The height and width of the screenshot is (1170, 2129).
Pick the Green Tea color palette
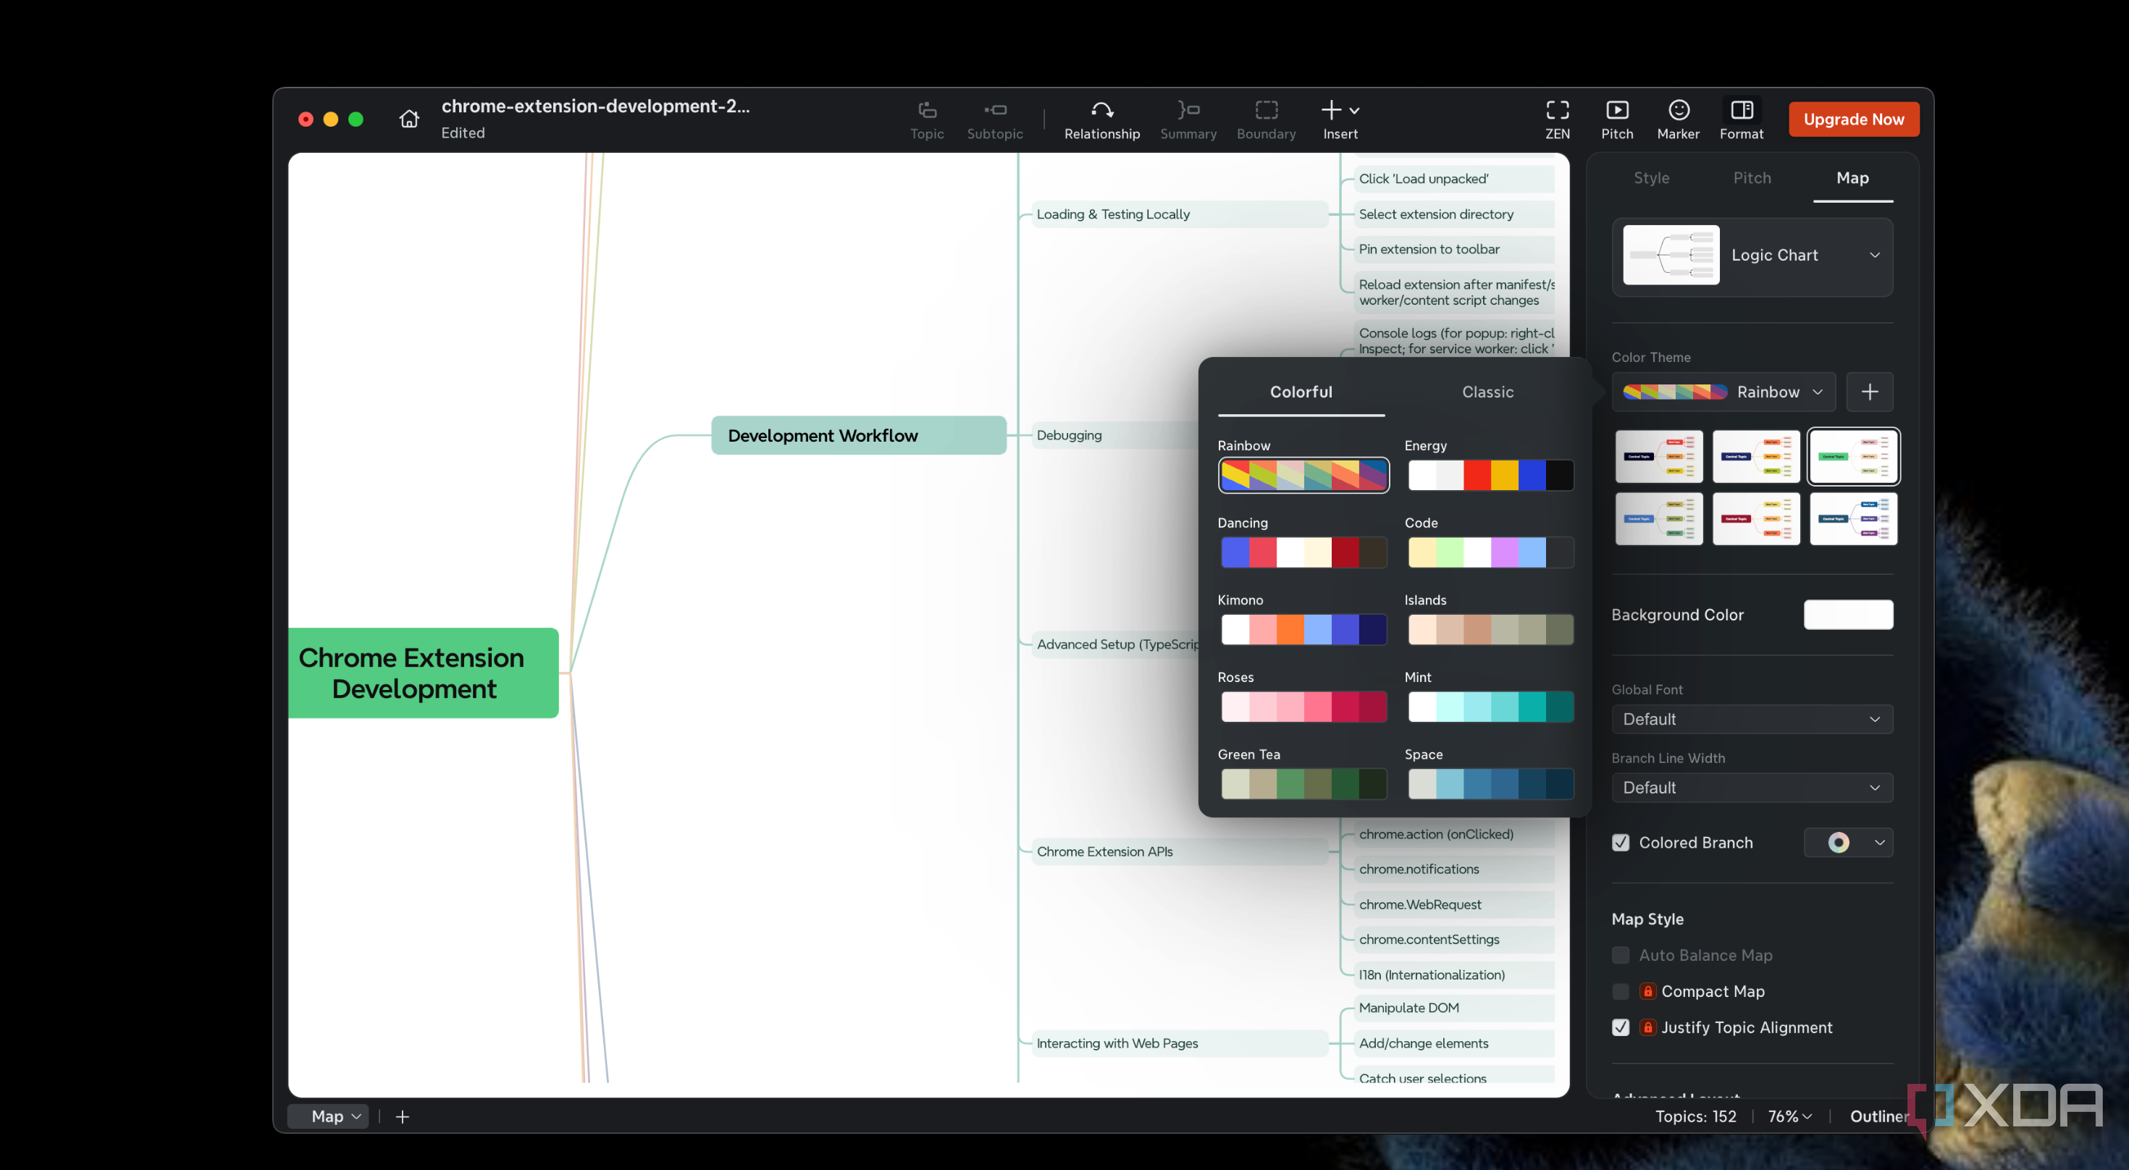pos(1303,785)
